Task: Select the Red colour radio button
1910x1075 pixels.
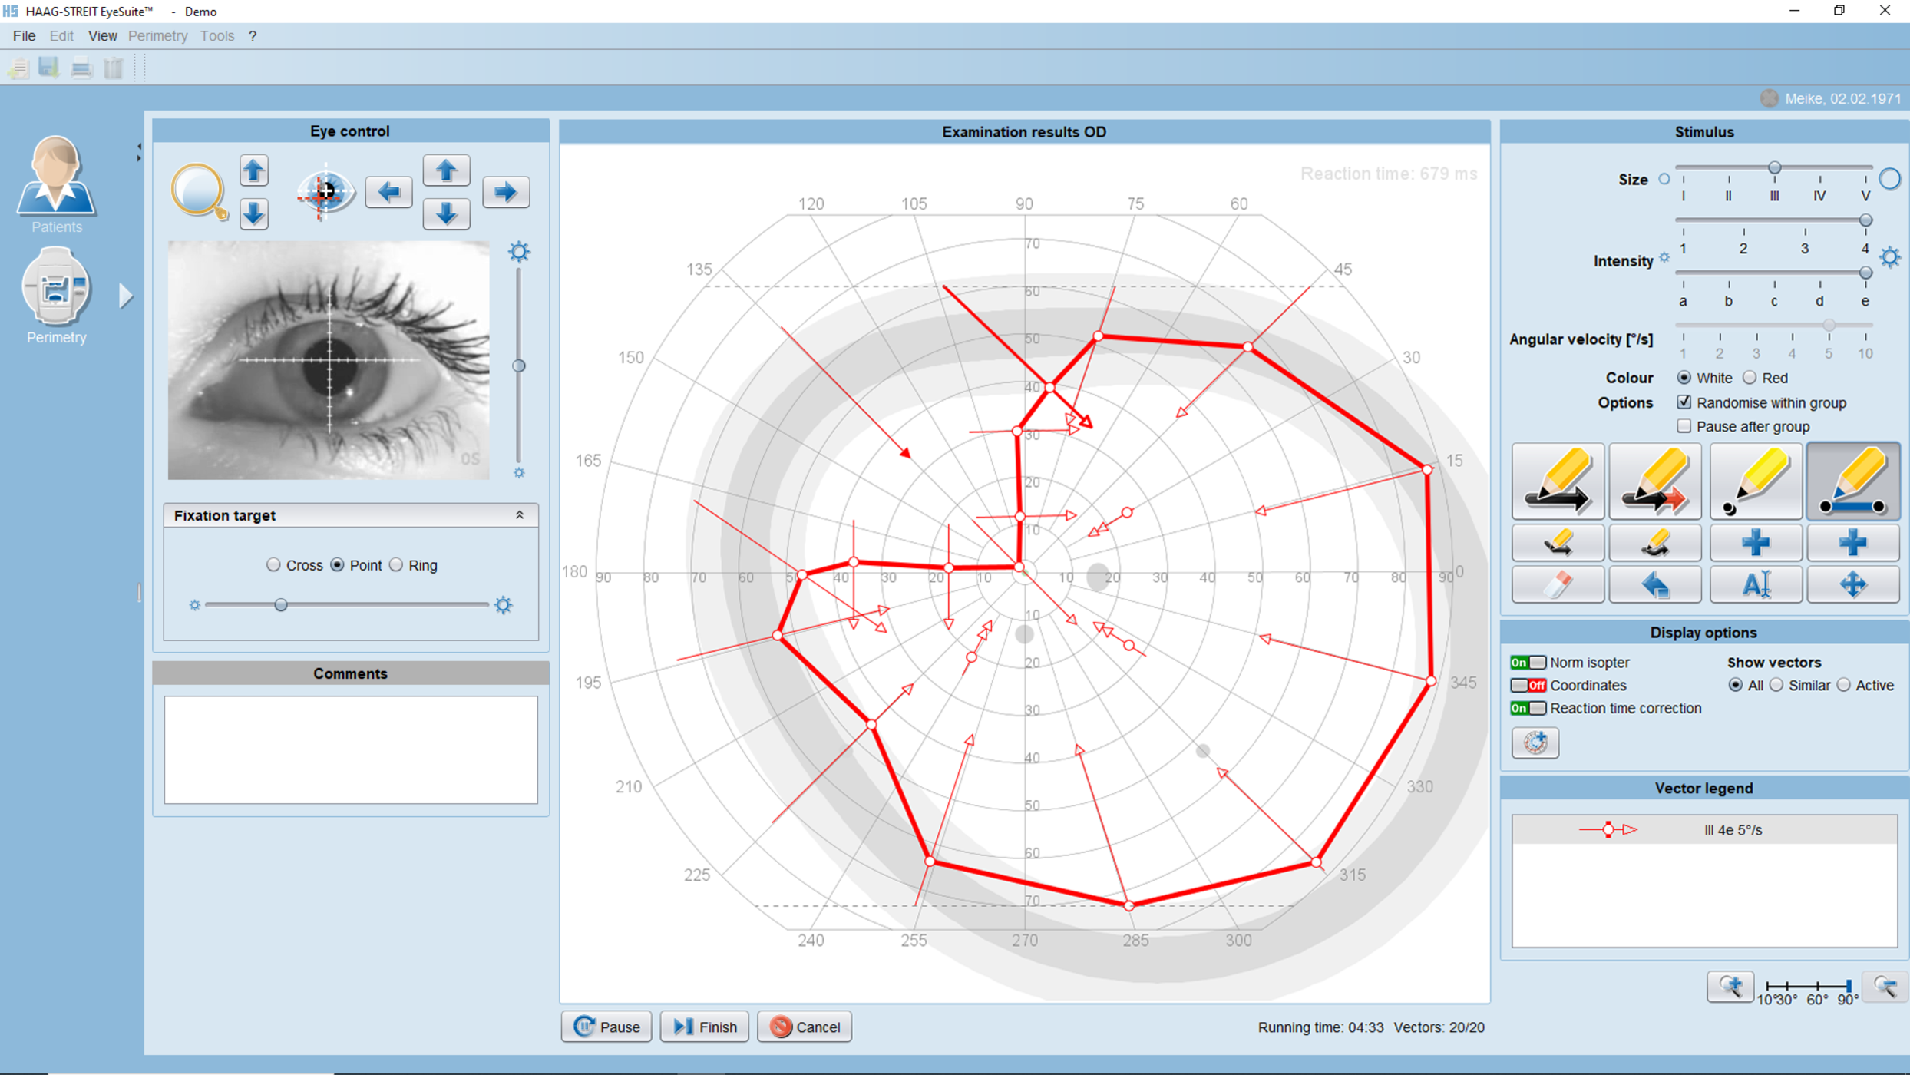Action: coord(1749,378)
